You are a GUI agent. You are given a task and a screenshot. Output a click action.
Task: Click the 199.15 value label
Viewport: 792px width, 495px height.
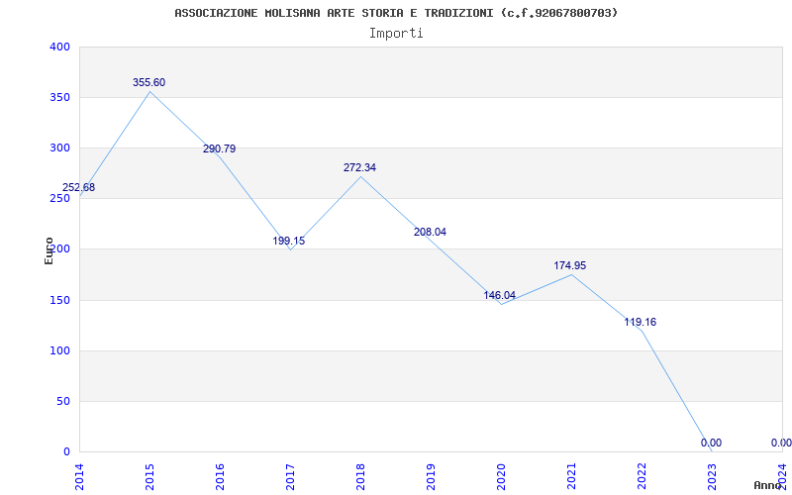[289, 241]
